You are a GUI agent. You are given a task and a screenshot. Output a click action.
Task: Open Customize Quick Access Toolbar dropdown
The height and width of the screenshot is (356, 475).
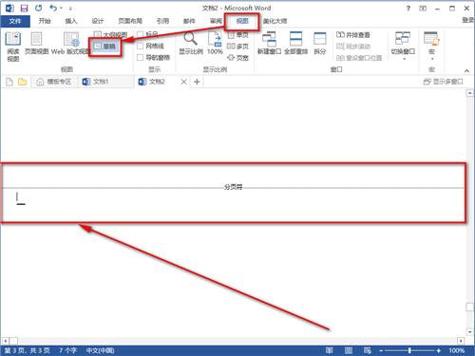pos(70,9)
